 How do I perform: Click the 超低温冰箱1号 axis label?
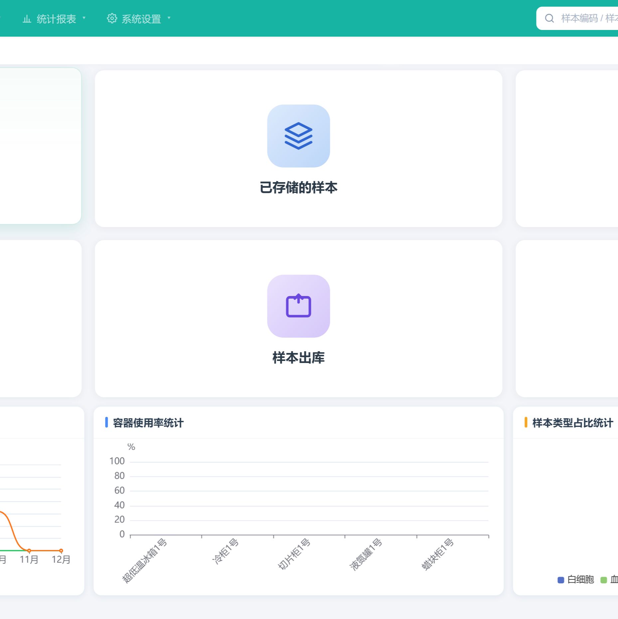click(x=144, y=561)
